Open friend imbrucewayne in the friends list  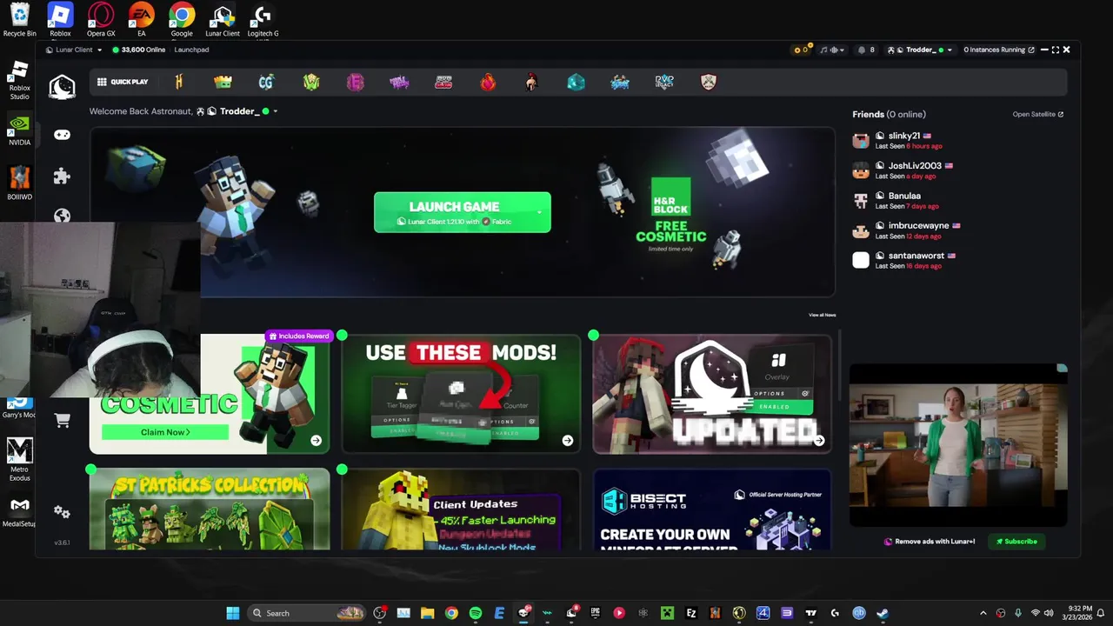(904, 230)
